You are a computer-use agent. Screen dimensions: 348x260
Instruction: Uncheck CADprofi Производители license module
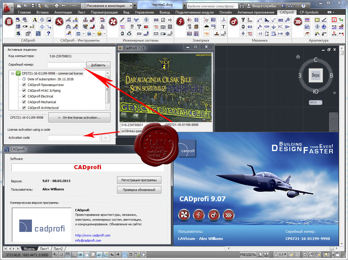[24, 85]
